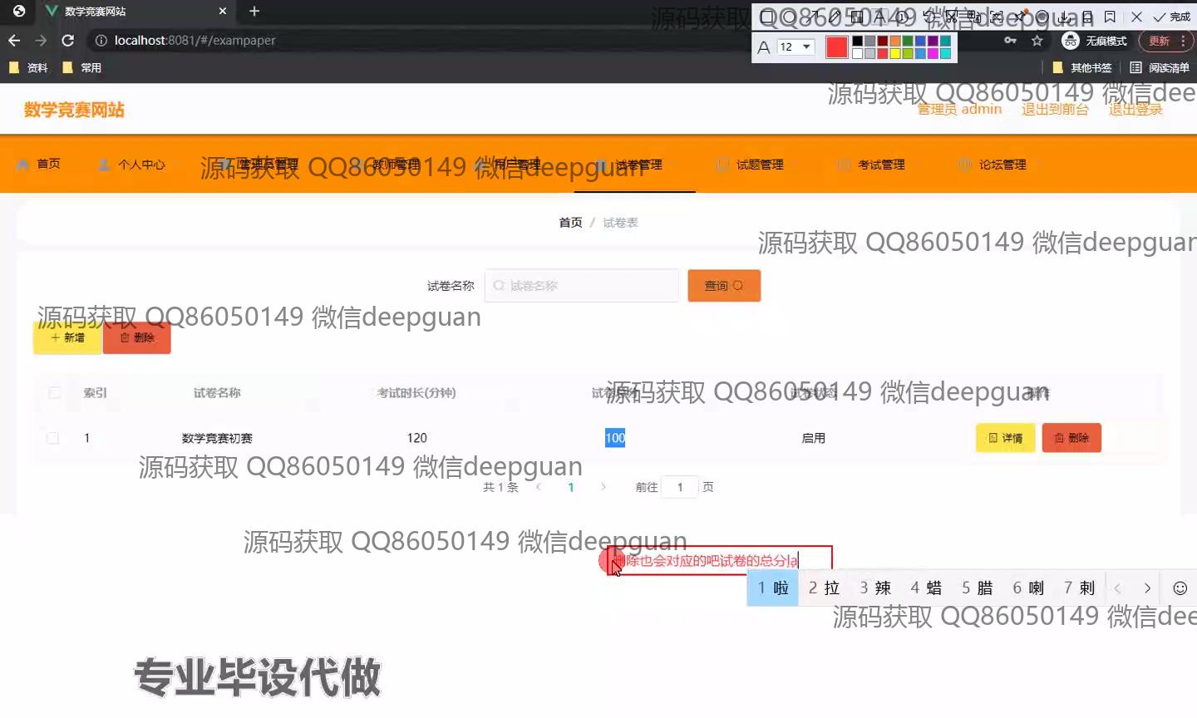Viewport: 1197px width, 718px height.
Task: Click the large red current-color box
Action: click(837, 47)
